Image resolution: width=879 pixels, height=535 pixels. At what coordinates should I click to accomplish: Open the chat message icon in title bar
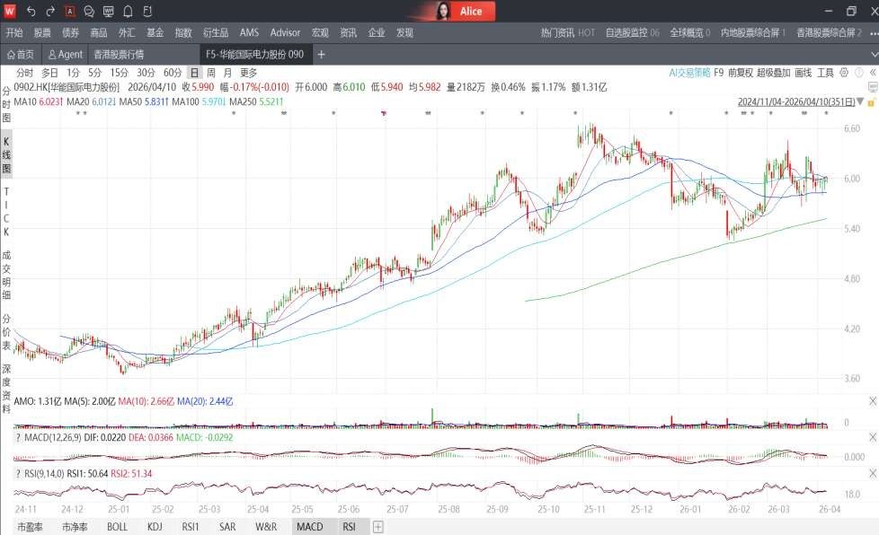[x=89, y=12]
